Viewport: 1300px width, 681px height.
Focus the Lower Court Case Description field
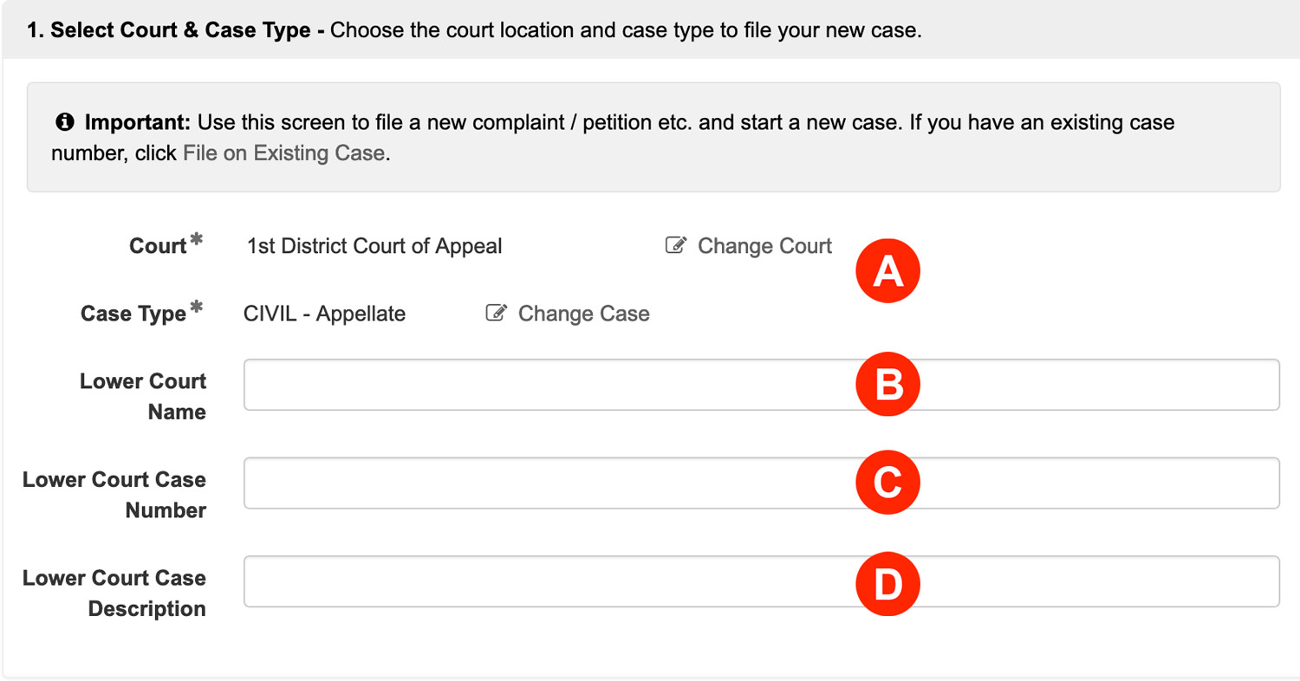pos(762,581)
